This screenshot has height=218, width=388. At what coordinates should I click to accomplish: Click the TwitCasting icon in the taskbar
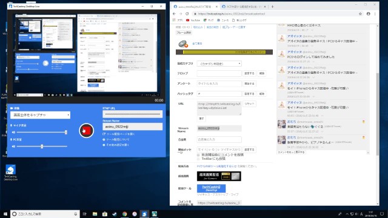coord(144,214)
